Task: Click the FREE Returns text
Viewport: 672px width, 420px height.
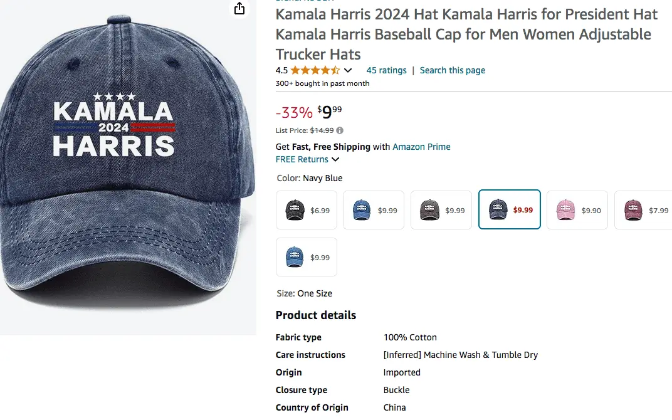Action: tap(302, 159)
